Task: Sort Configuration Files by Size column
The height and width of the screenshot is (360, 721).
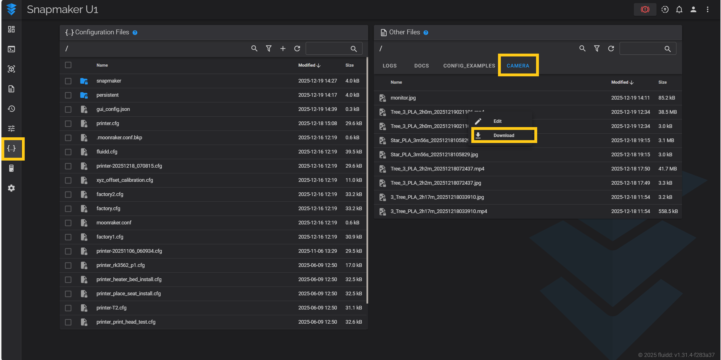Action: coord(349,65)
